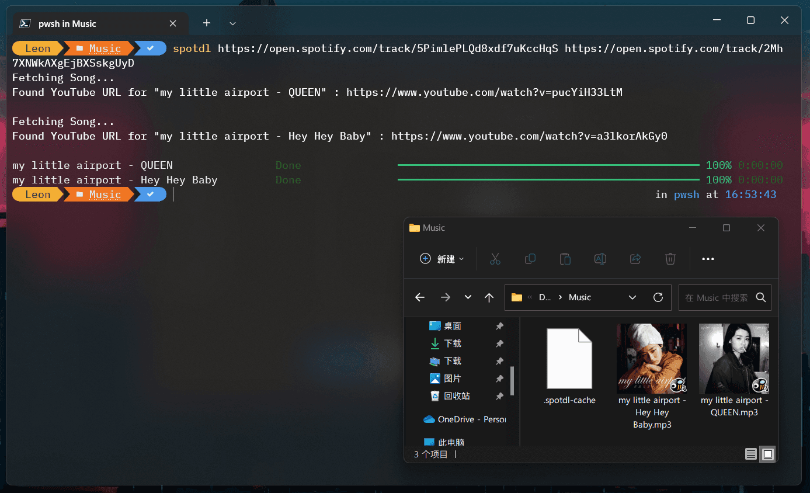Click the Hey Hey Baby YouTube URL
The height and width of the screenshot is (493, 810).
click(529, 136)
